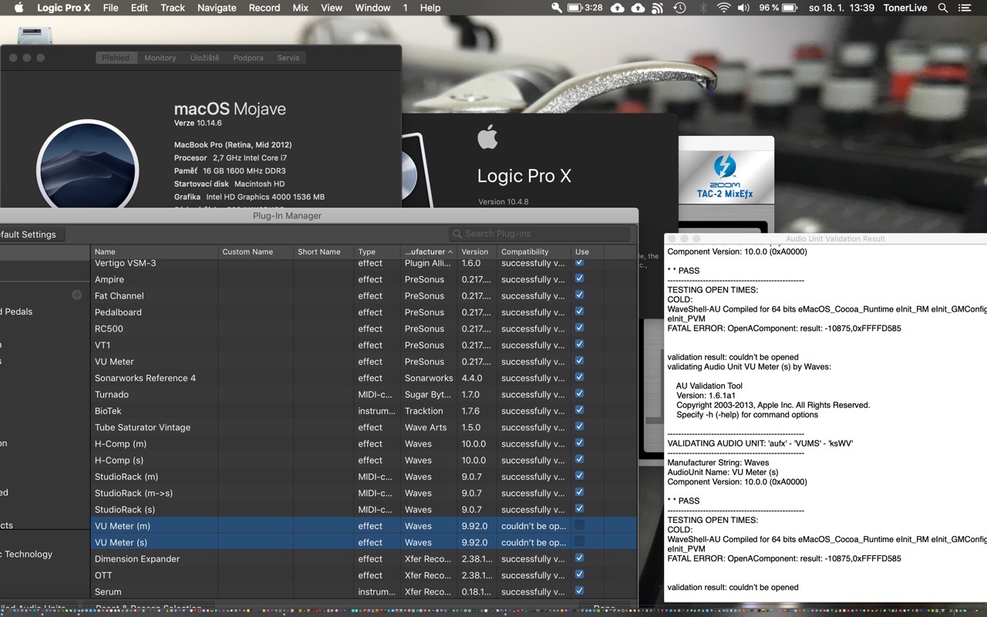This screenshot has height=617, width=987.
Task: Click the Turnado plug-in name
Action: (x=112, y=394)
